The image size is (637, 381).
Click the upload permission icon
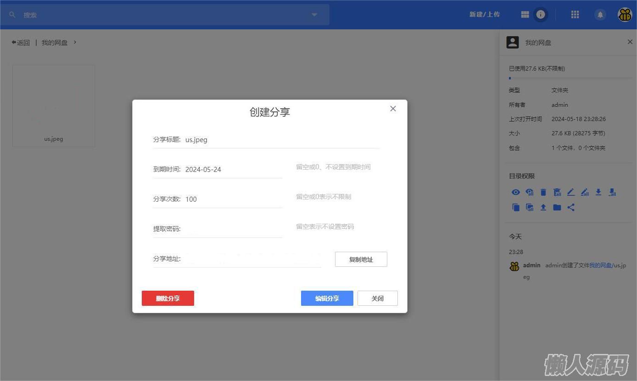543,207
